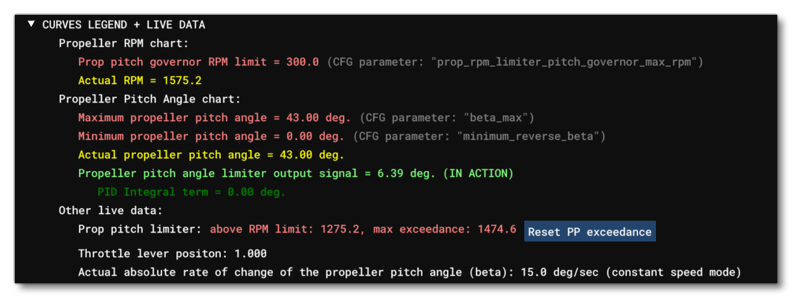The width and height of the screenshot is (792, 298).
Task: Select the Minimum propeller pitch angle line
Action: pyautogui.click(x=211, y=136)
